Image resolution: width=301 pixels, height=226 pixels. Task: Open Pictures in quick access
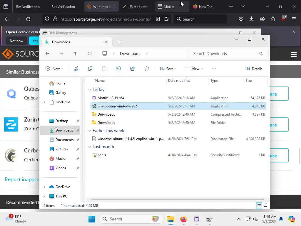click(58, 149)
